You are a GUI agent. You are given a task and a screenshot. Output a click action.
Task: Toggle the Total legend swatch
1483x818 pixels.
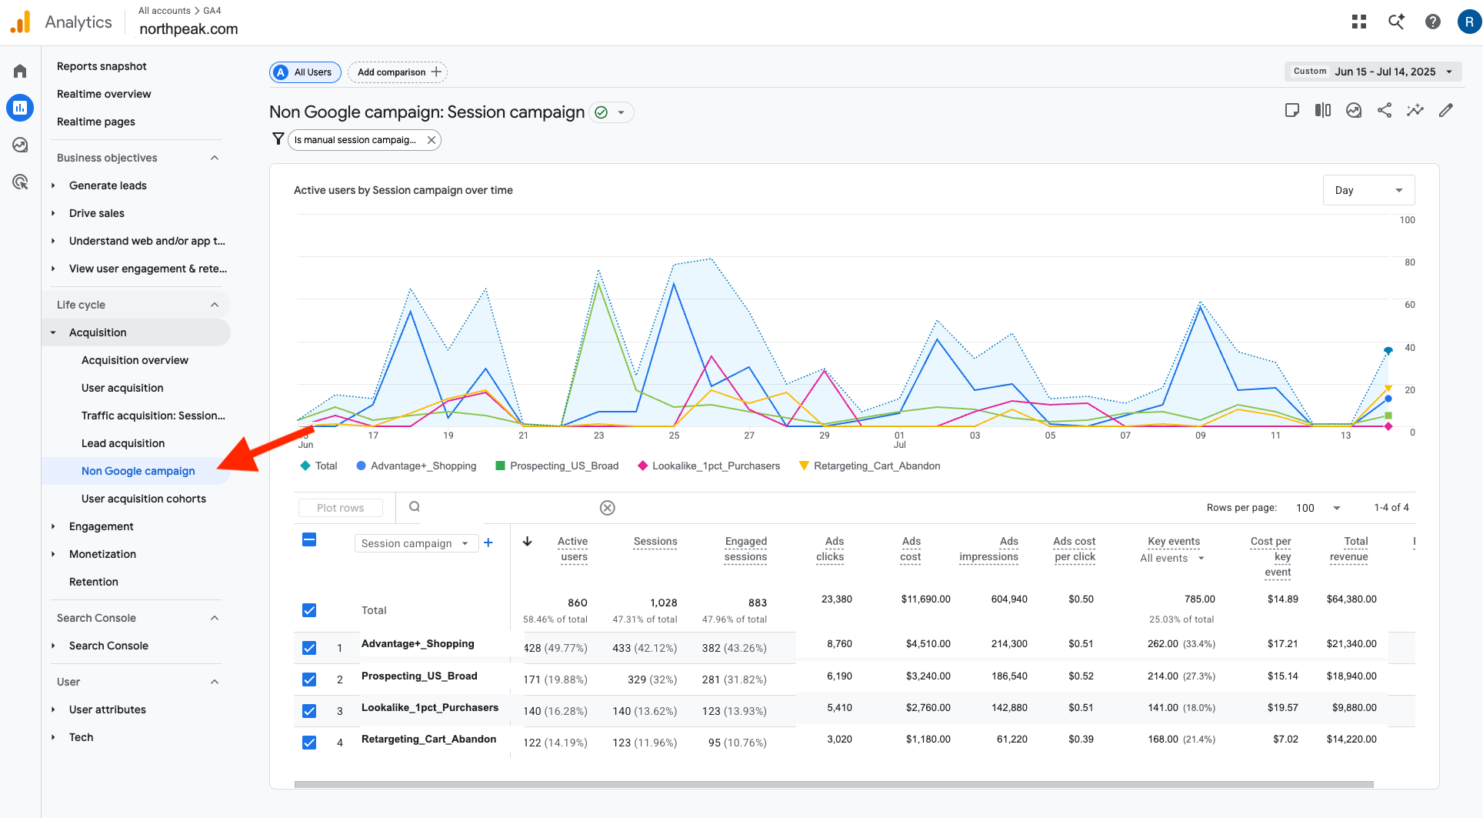(x=305, y=466)
